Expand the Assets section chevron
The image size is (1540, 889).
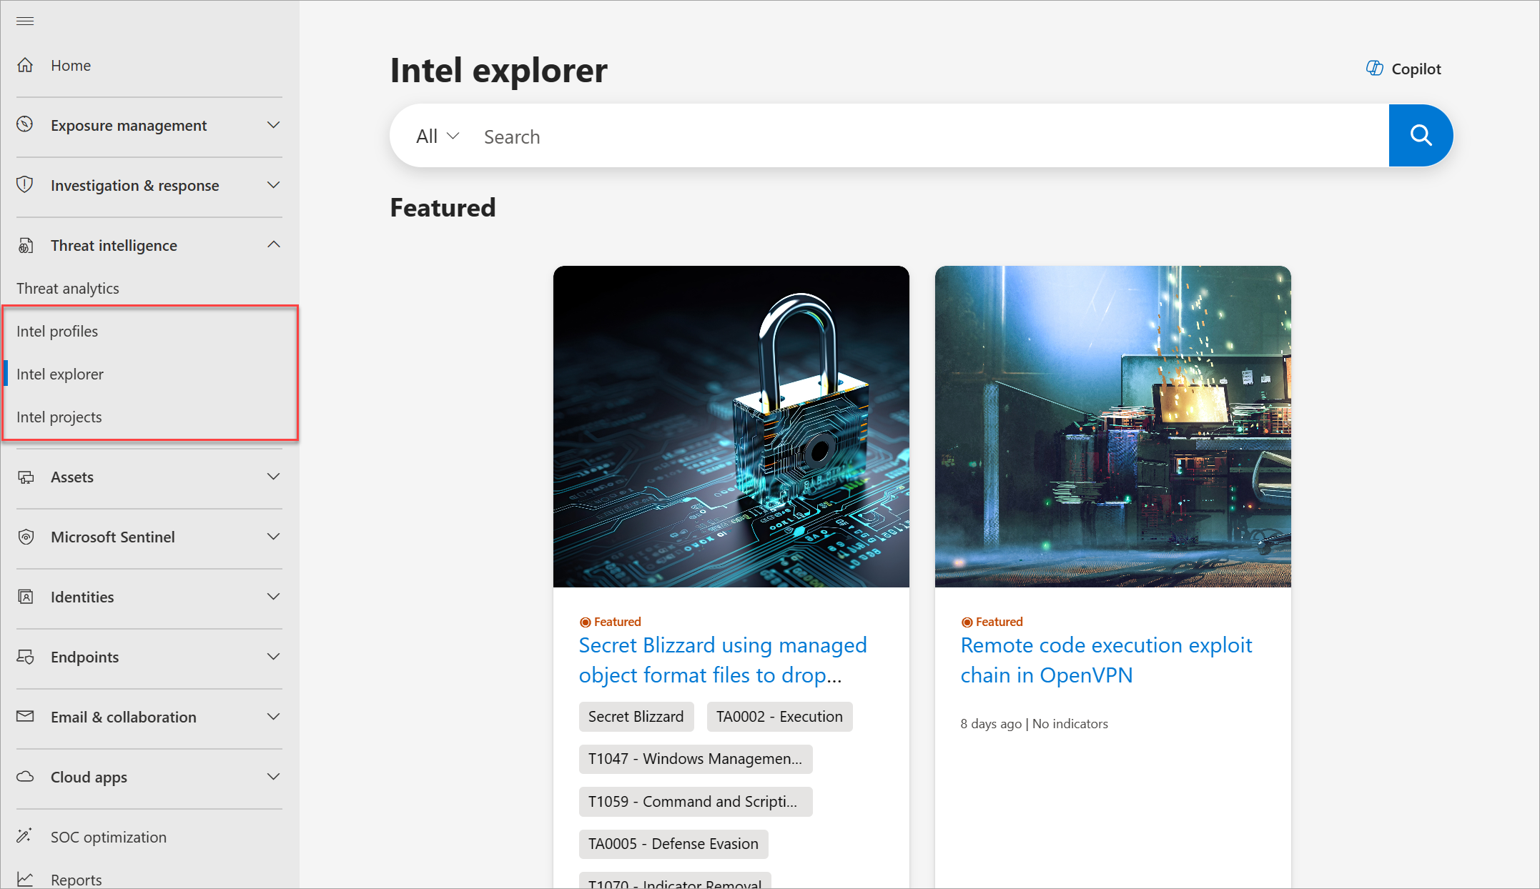pyautogui.click(x=273, y=477)
